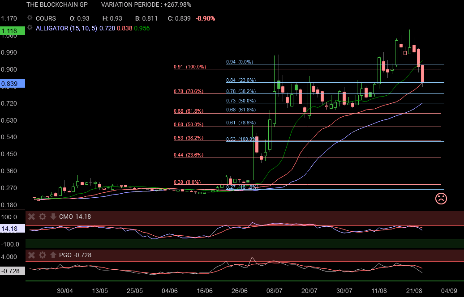Image resolution: width=464 pixels, height=297 pixels.
Task: Click VARIATION PERIODE +267.98% text
Action: (146, 5)
